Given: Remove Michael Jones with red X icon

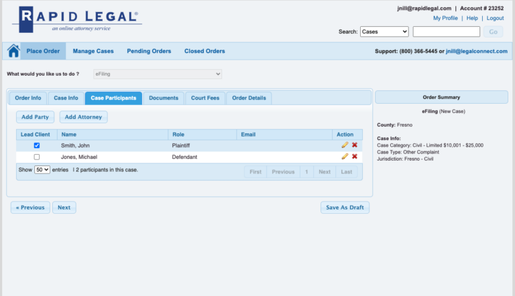Looking at the screenshot, I should 354,157.
